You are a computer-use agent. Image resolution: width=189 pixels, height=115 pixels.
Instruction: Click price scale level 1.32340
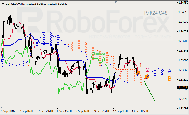tap(183, 99)
